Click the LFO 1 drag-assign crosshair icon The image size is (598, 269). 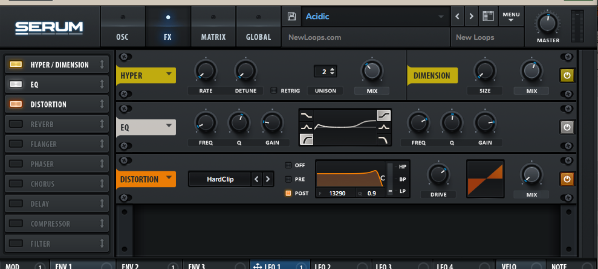(x=258, y=266)
